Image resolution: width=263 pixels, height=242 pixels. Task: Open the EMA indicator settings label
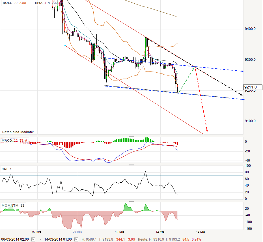tap(39, 3)
